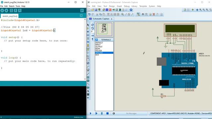Select the sketch_aug29a tab

[x=10, y=16]
